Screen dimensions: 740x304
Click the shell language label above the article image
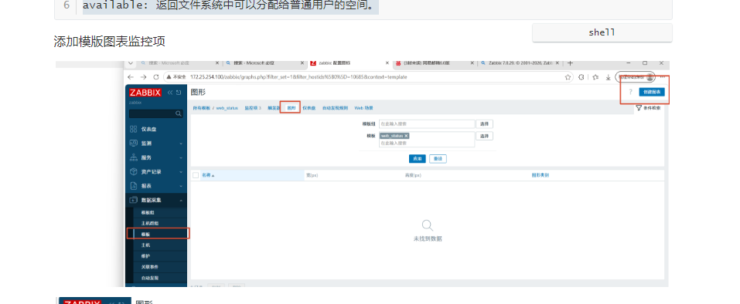click(602, 33)
